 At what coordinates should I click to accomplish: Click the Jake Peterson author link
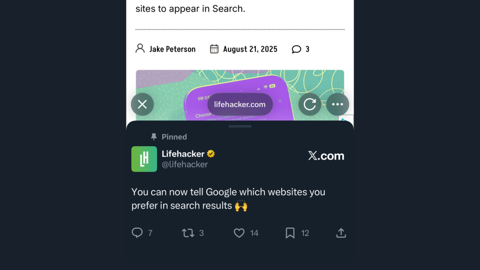click(172, 49)
